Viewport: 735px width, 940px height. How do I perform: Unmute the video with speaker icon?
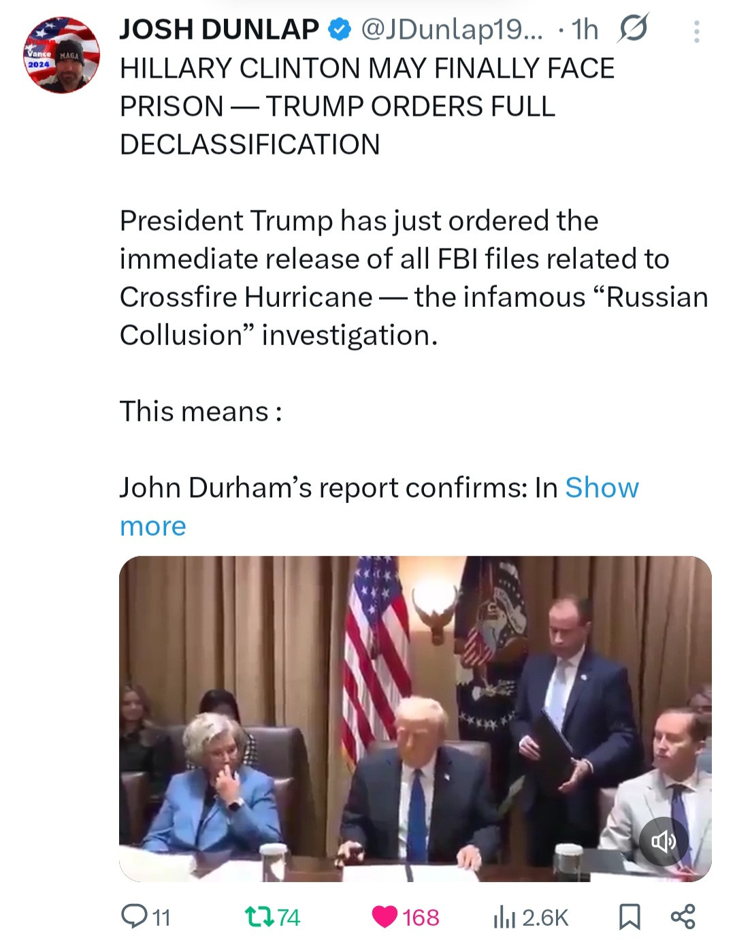point(663,841)
